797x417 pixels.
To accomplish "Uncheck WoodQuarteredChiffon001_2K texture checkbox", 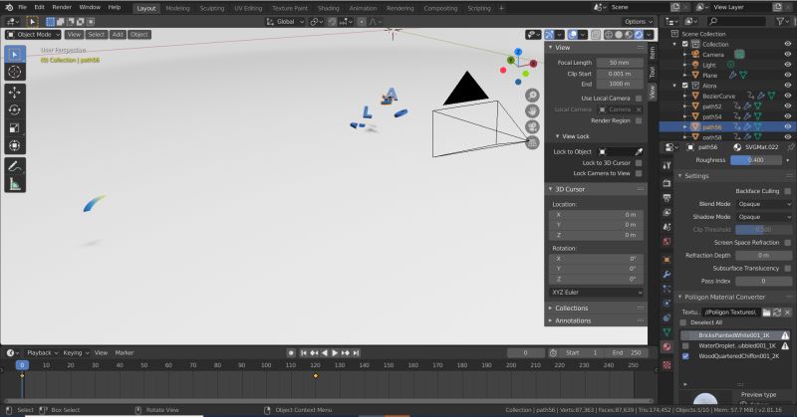I will point(685,356).
